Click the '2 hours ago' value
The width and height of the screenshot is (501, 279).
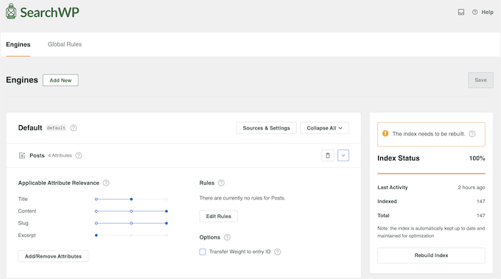(472, 188)
